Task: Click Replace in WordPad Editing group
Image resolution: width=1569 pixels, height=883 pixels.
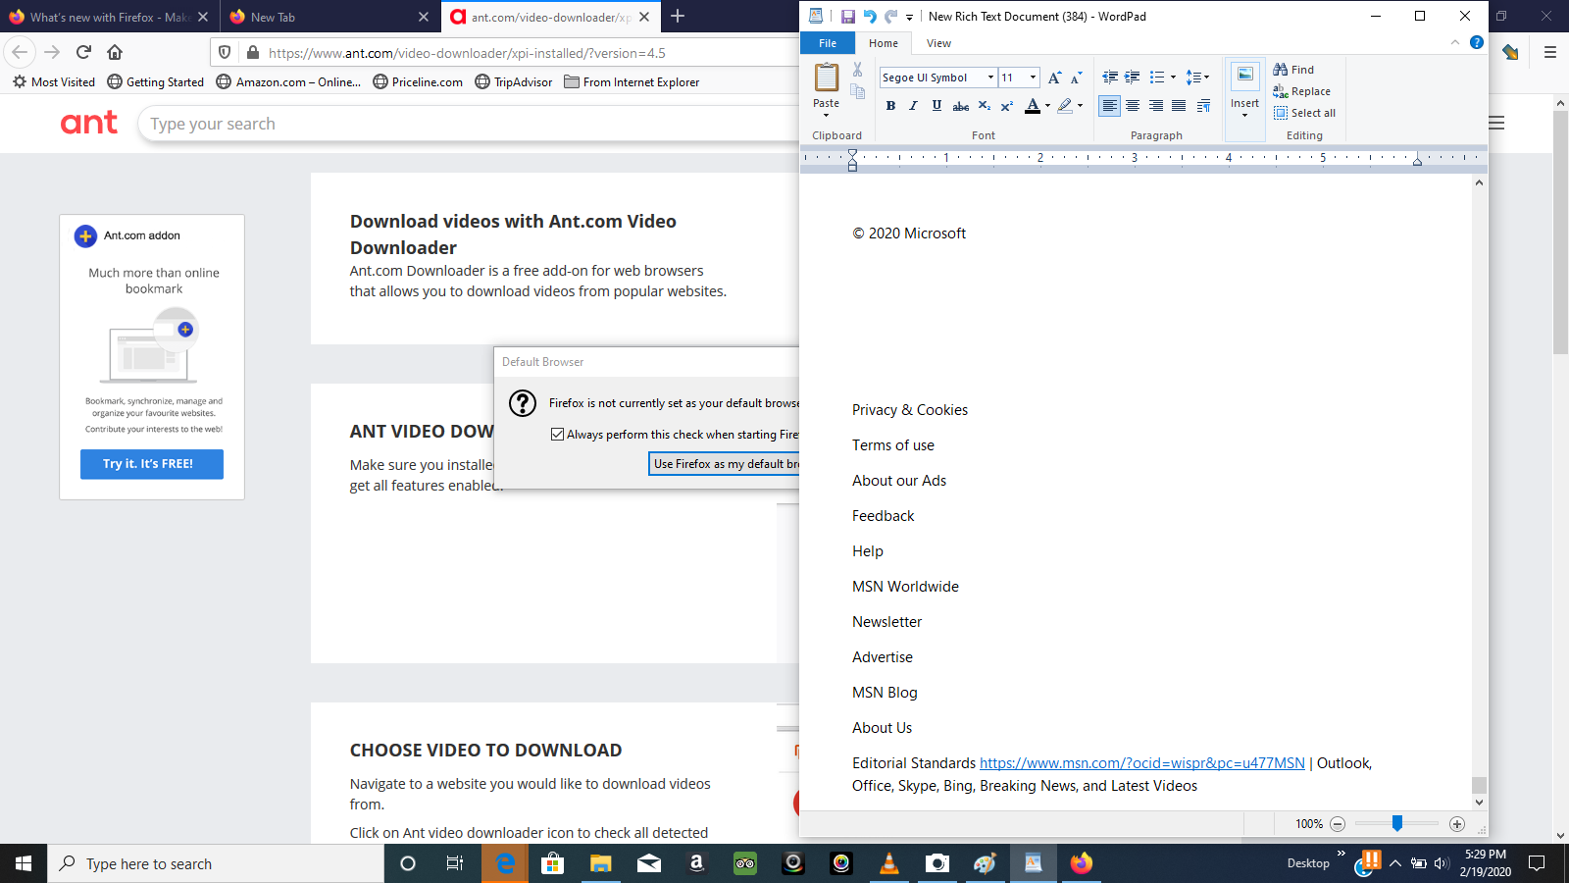Action: [1301, 91]
